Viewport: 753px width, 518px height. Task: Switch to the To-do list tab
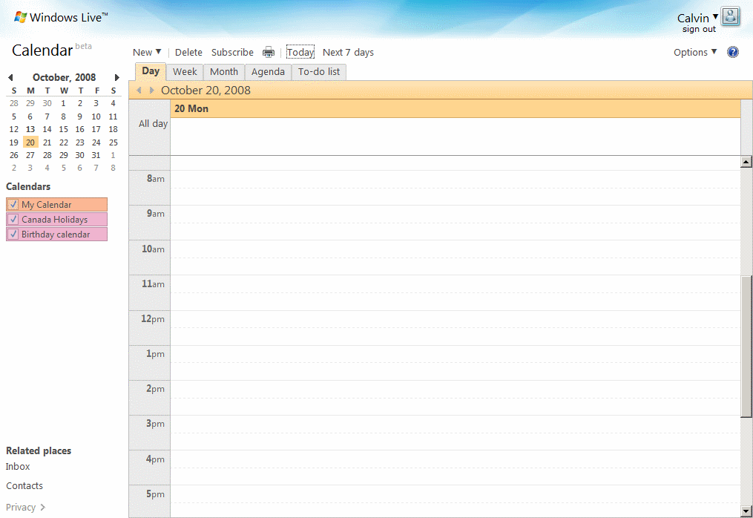[319, 72]
